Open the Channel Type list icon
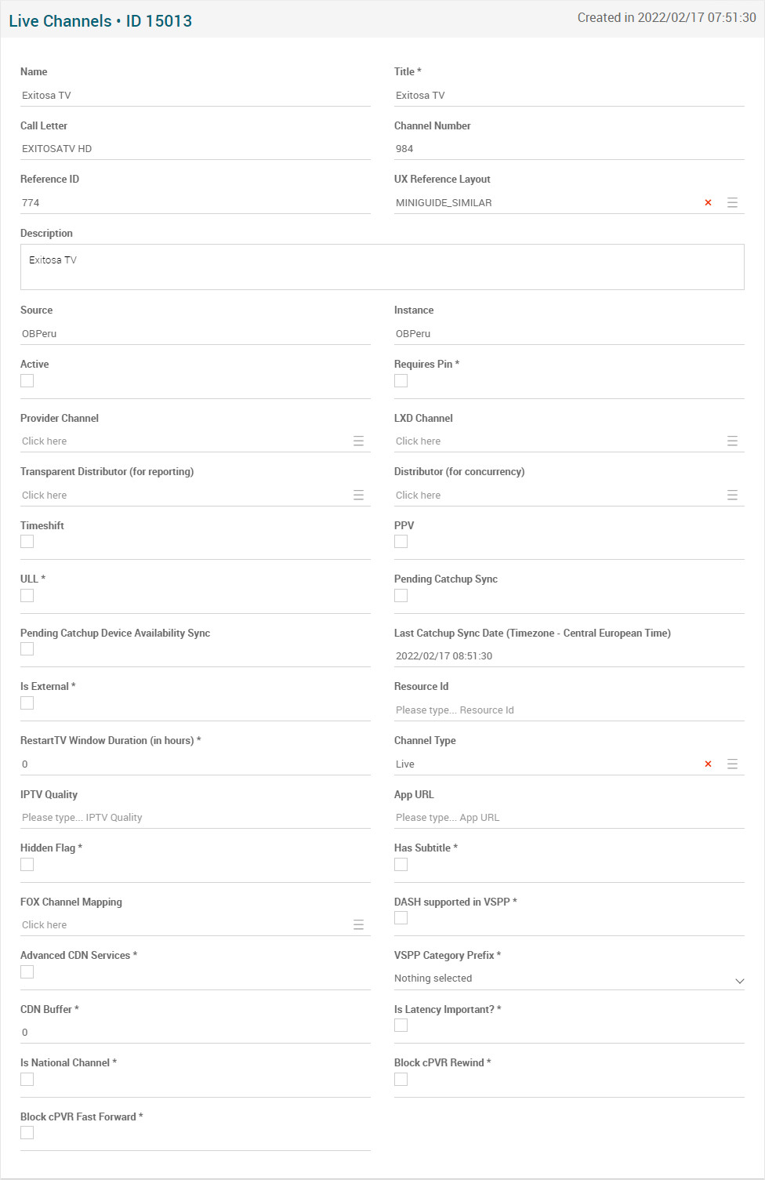This screenshot has height=1180, width=765. 732,764
